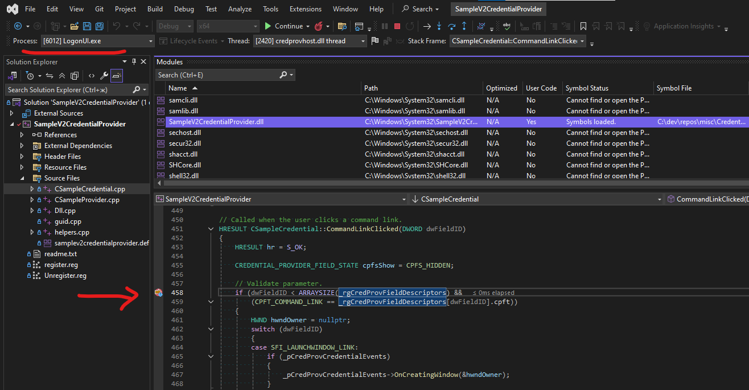Image resolution: width=749 pixels, height=390 pixels.
Task: Click the Continue button
Action: pyautogui.click(x=283, y=26)
